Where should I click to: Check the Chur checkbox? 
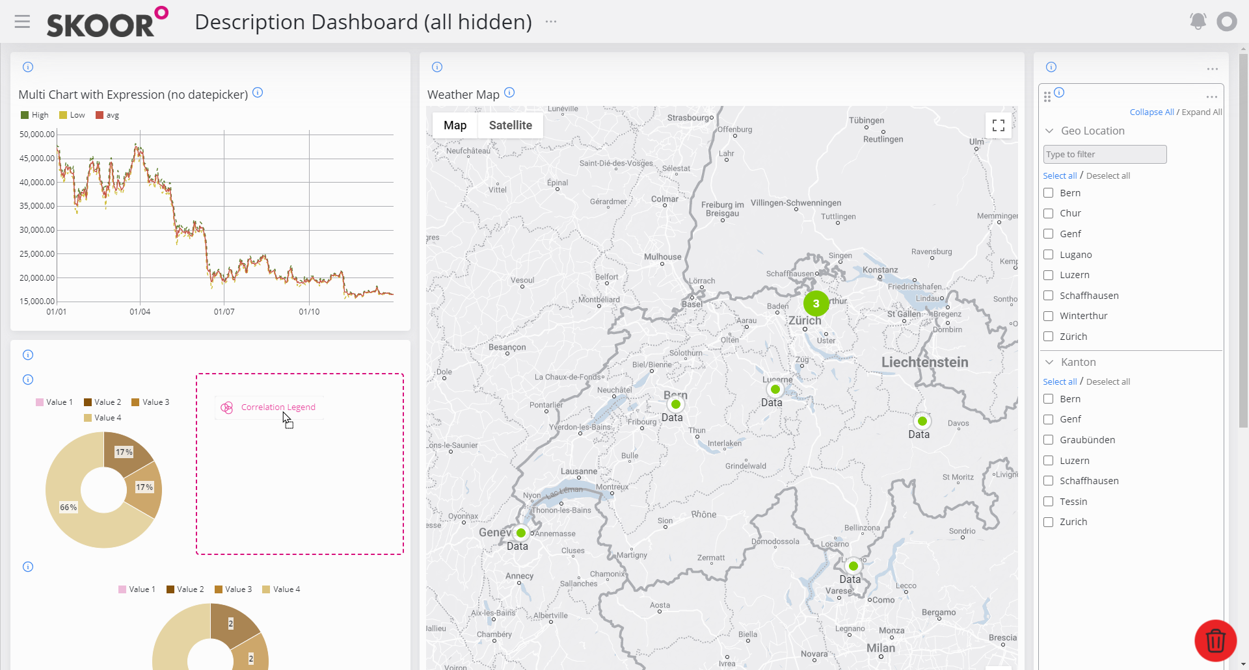(x=1048, y=213)
